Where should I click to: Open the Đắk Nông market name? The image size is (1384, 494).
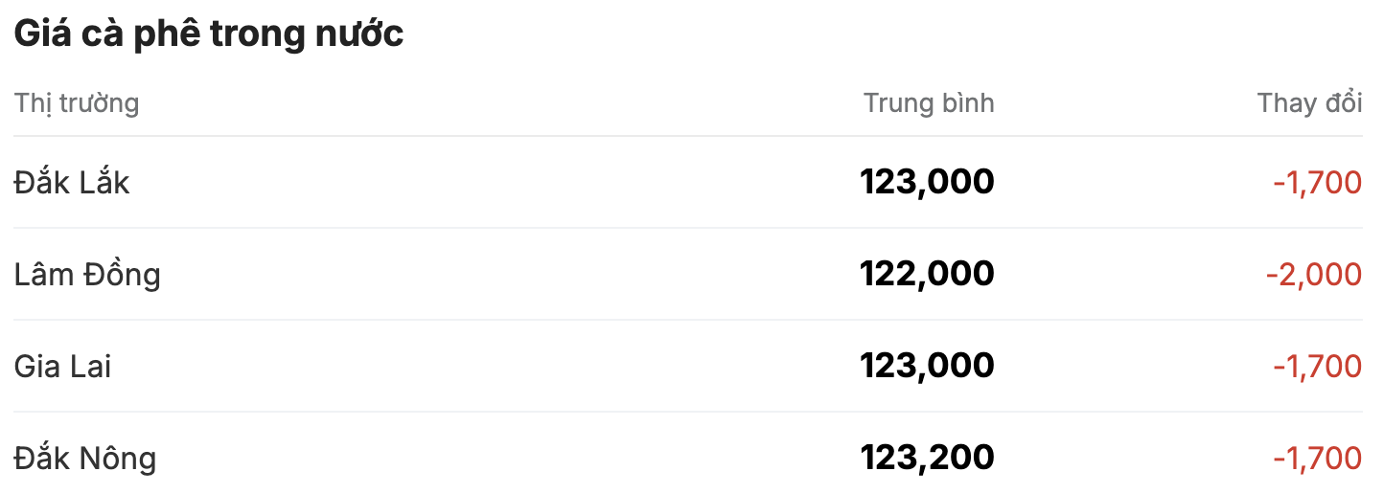[84, 458]
